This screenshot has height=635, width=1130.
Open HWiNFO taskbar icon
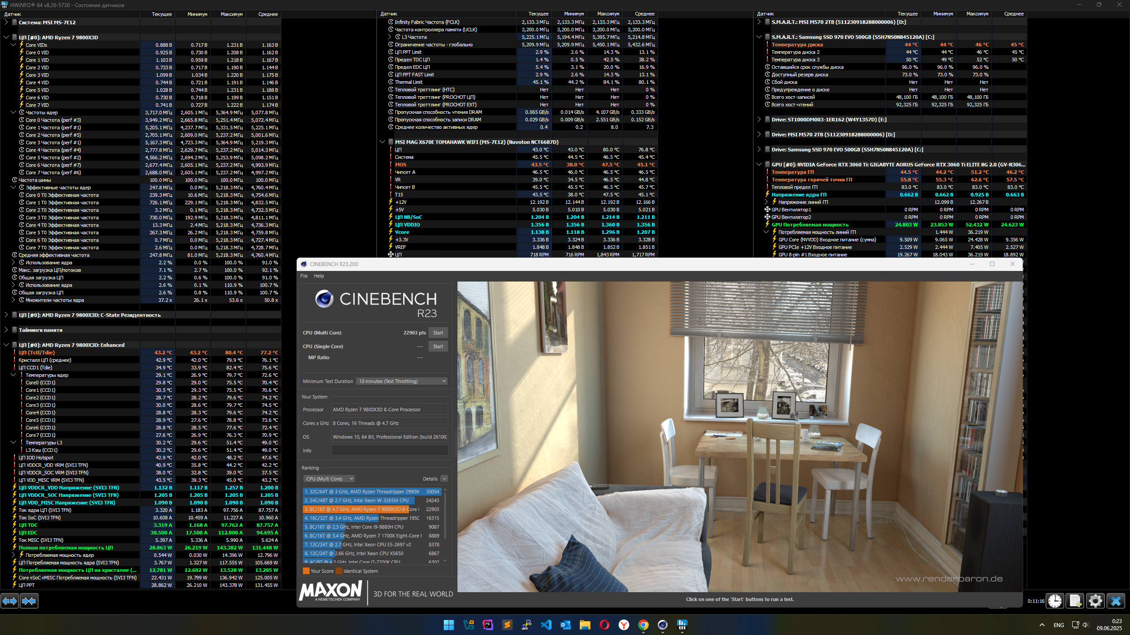(682, 625)
